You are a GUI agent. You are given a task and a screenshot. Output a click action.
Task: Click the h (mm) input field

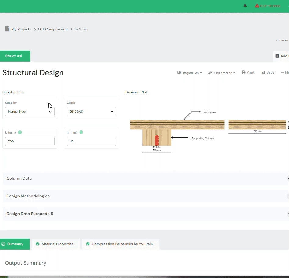[x=91, y=141]
